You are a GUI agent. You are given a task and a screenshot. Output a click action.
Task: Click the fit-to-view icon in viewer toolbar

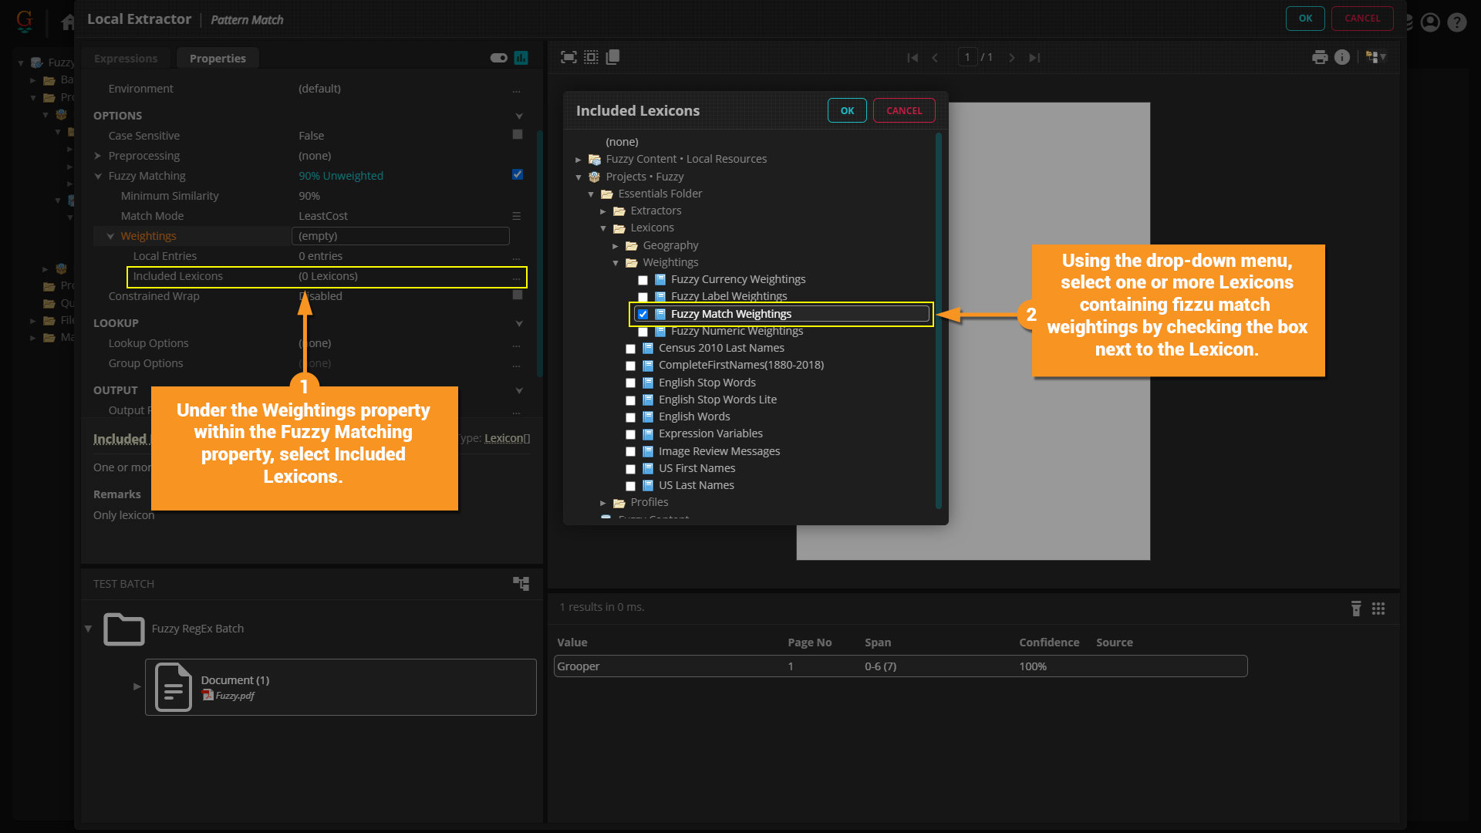point(568,57)
